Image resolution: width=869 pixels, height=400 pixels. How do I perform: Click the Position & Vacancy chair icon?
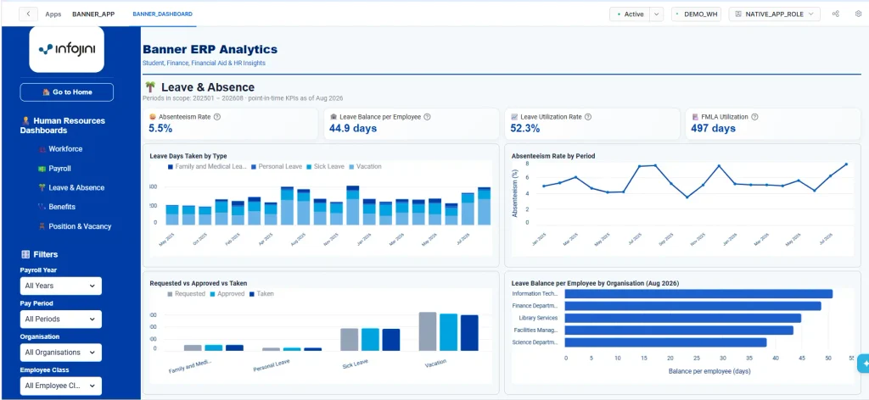(42, 226)
